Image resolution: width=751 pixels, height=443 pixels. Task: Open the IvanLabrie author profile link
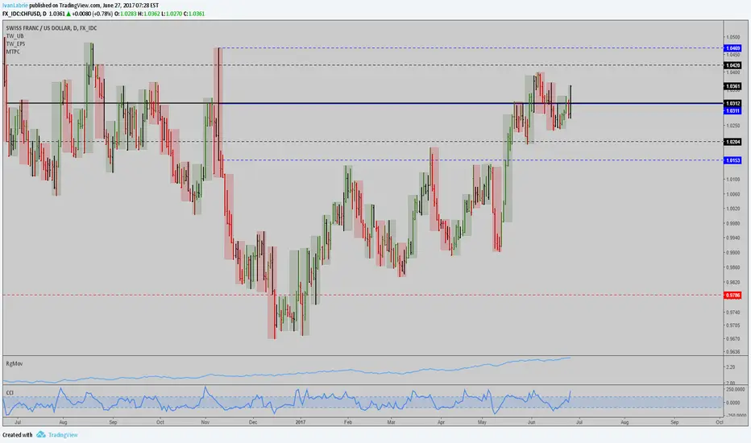click(x=15, y=6)
